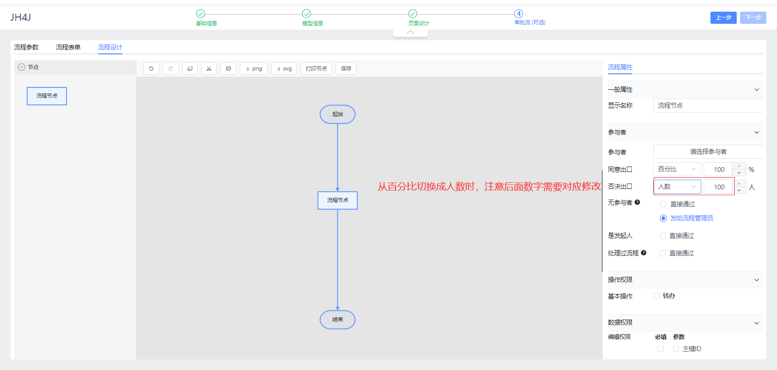This screenshot has width=777, height=370.
Task: Select 发给流程管理员 radio option
Action: click(x=663, y=218)
